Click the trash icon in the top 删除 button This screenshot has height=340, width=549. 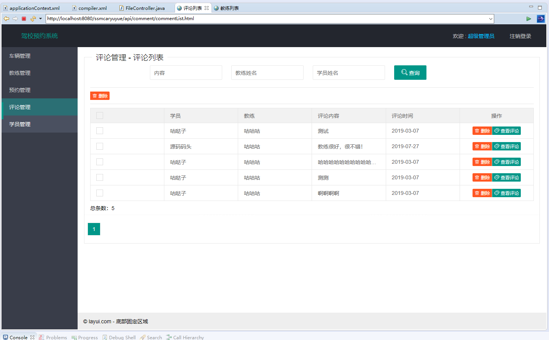94,96
